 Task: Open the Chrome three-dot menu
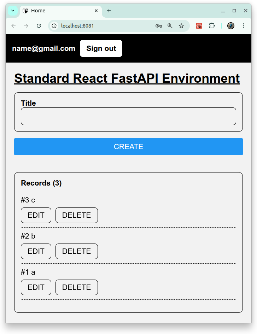click(x=243, y=26)
